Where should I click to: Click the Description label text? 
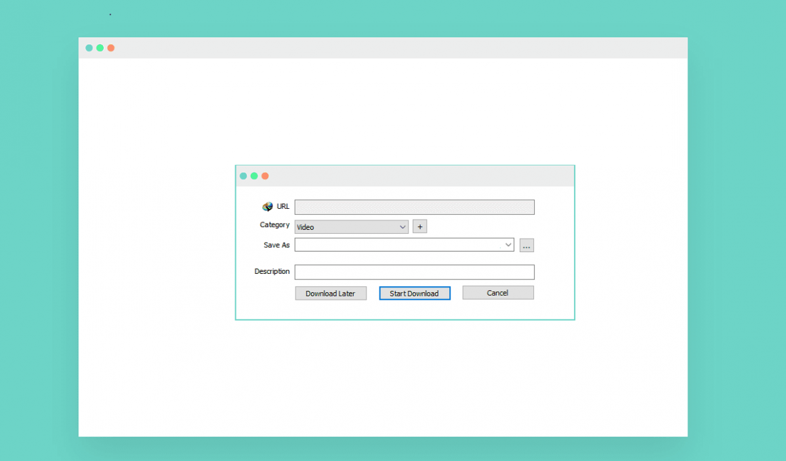272,271
